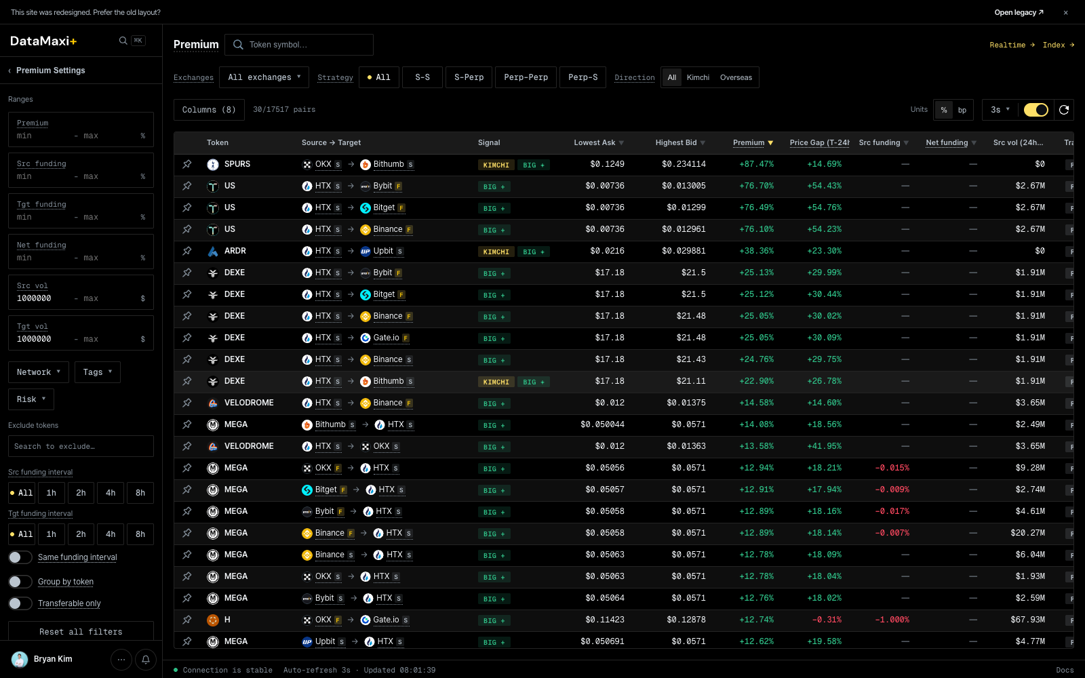Open the Docs link
This screenshot has width=1085, height=678.
pos(1065,670)
